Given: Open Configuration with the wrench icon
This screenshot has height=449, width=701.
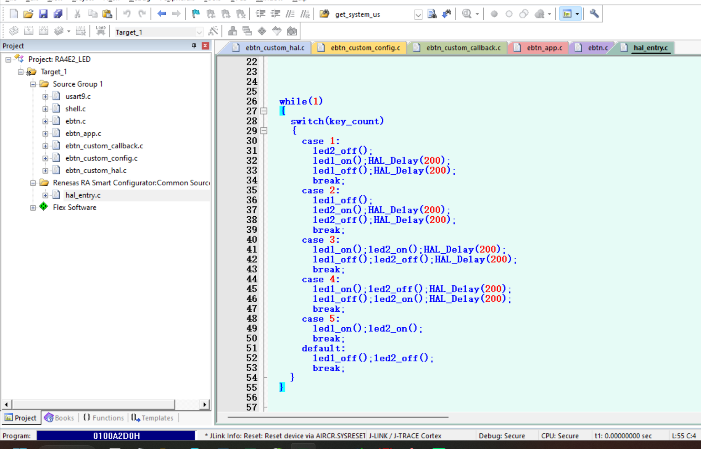Looking at the screenshot, I should 594,14.
